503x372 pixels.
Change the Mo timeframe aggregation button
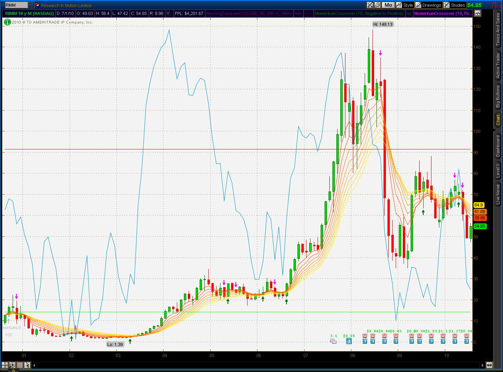pos(388,5)
